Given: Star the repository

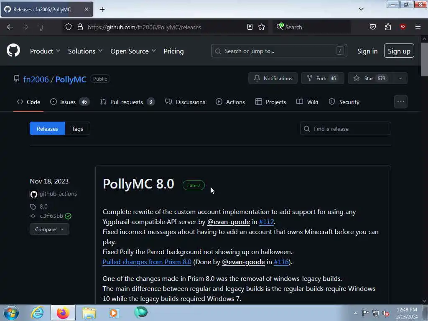Looking at the screenshot, I should pos(370,78).
